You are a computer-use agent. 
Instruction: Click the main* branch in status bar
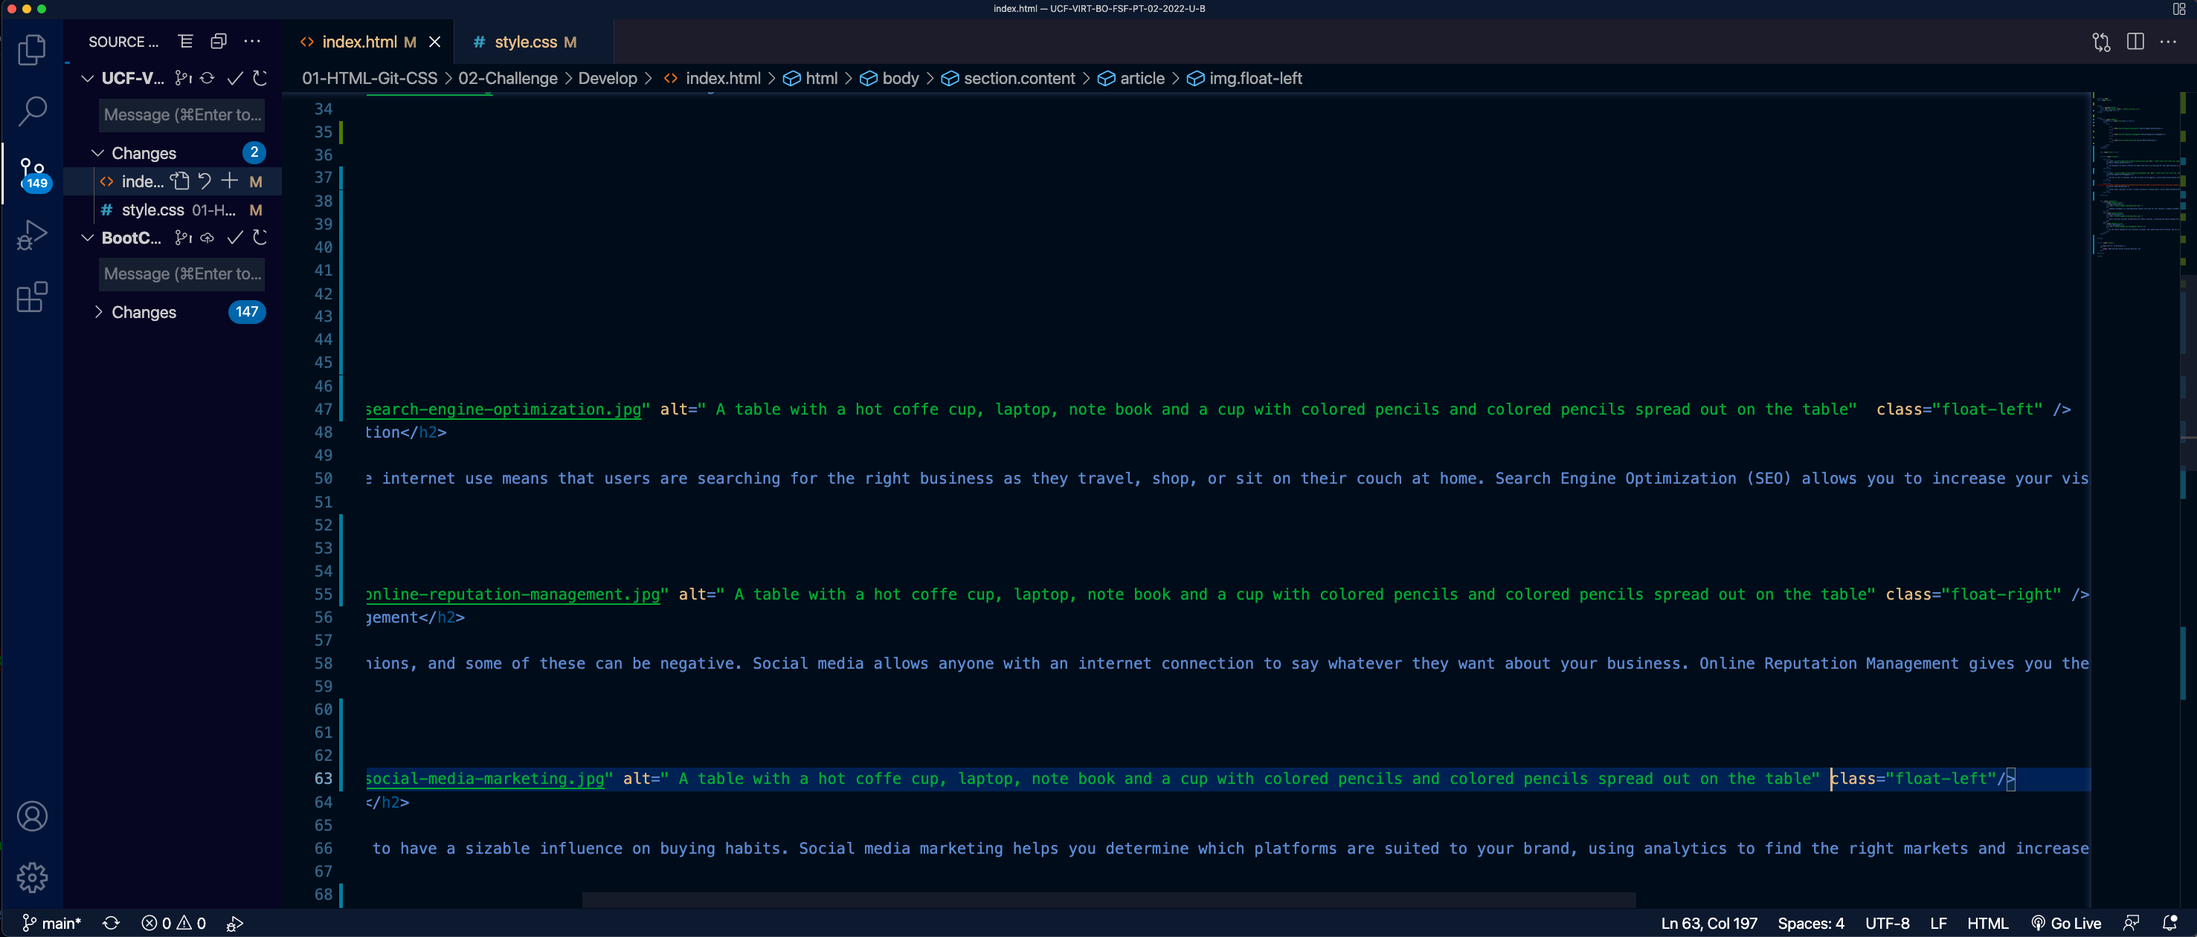coord(51,924)
